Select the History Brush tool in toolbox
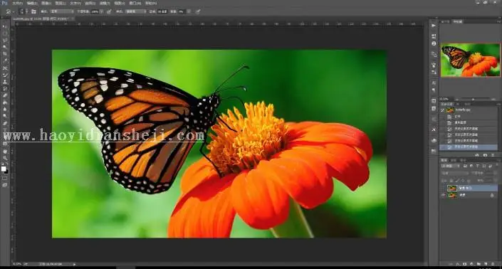Screen dimensions: 502x269 5,89
